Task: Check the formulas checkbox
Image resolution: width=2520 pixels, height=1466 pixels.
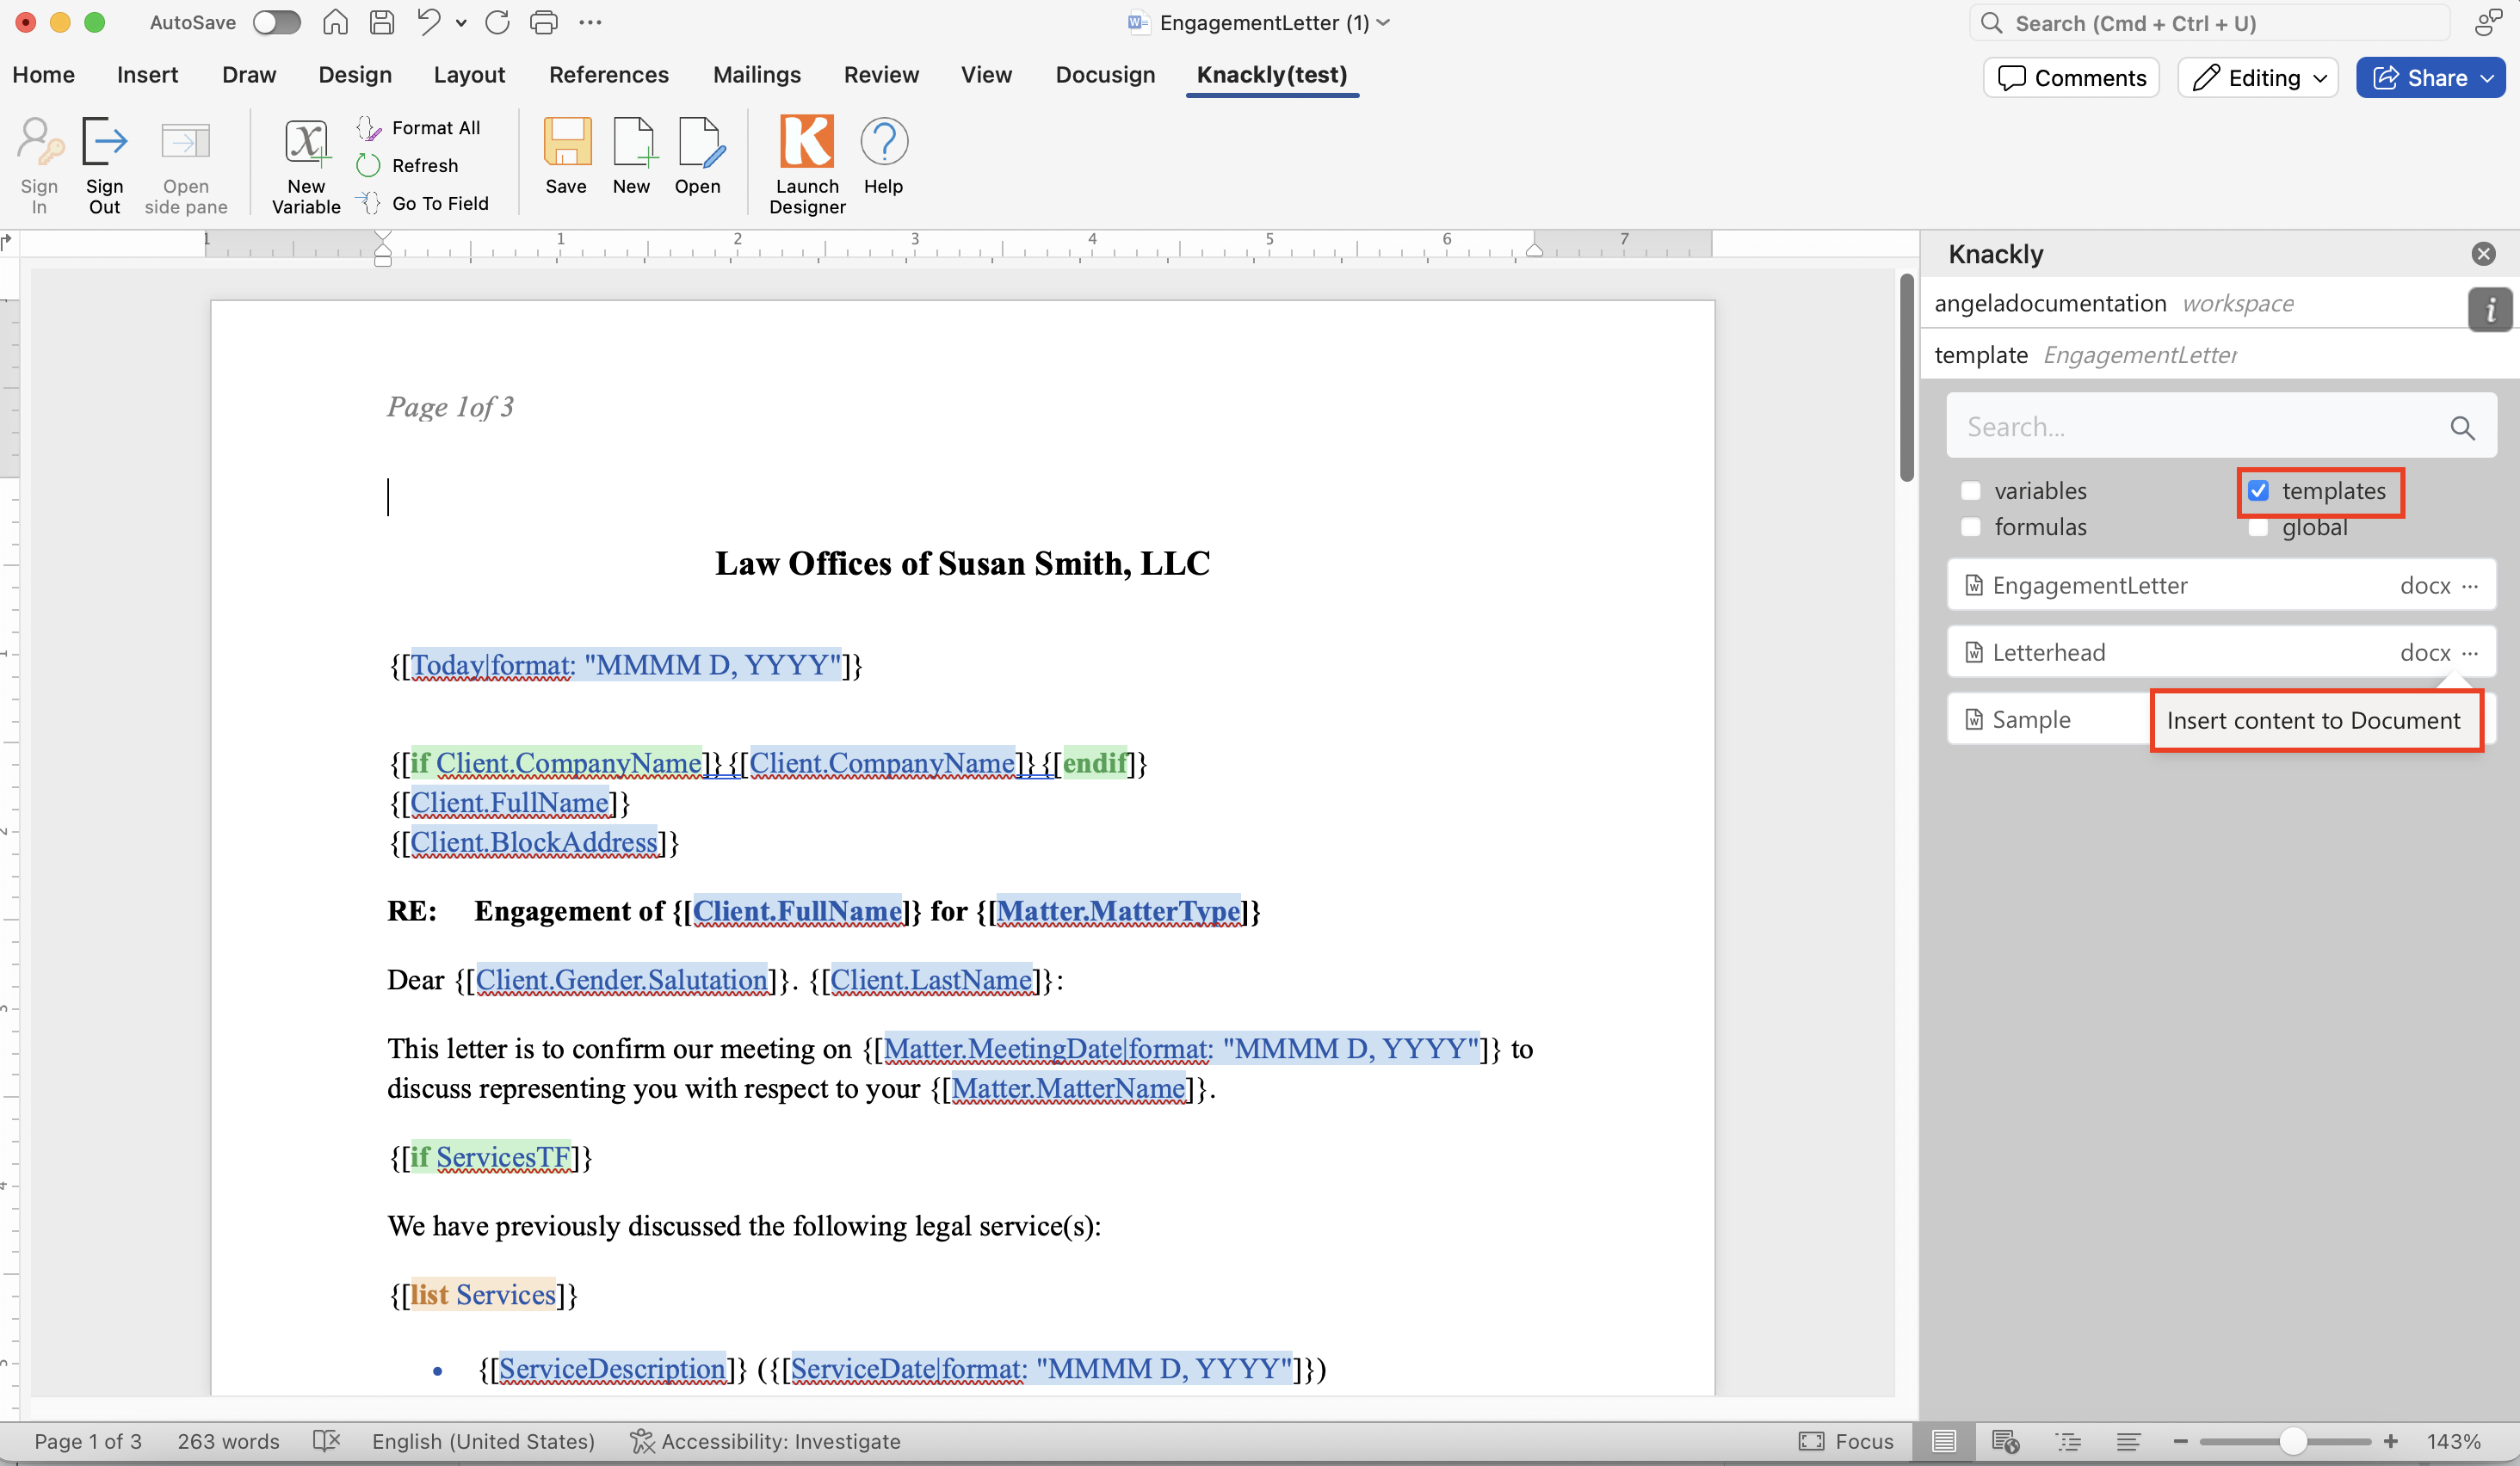Action: (x=1970, y=527)
